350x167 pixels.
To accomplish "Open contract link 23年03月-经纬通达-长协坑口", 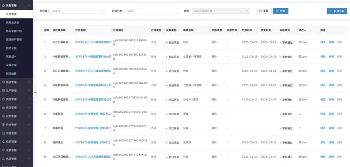I will tap(93, 142).
